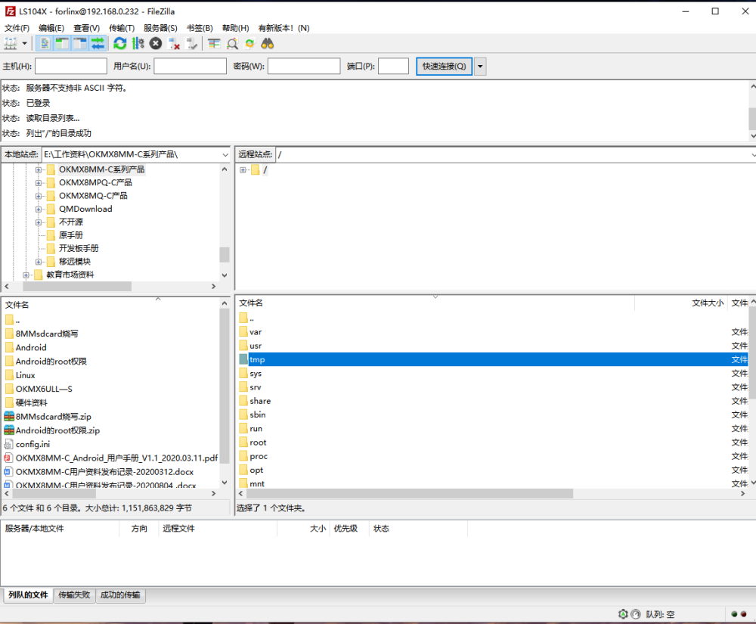Open quickconnect history dropdown arrow
The width and height of the screenshot is (756, 624).
coord(480,67)
